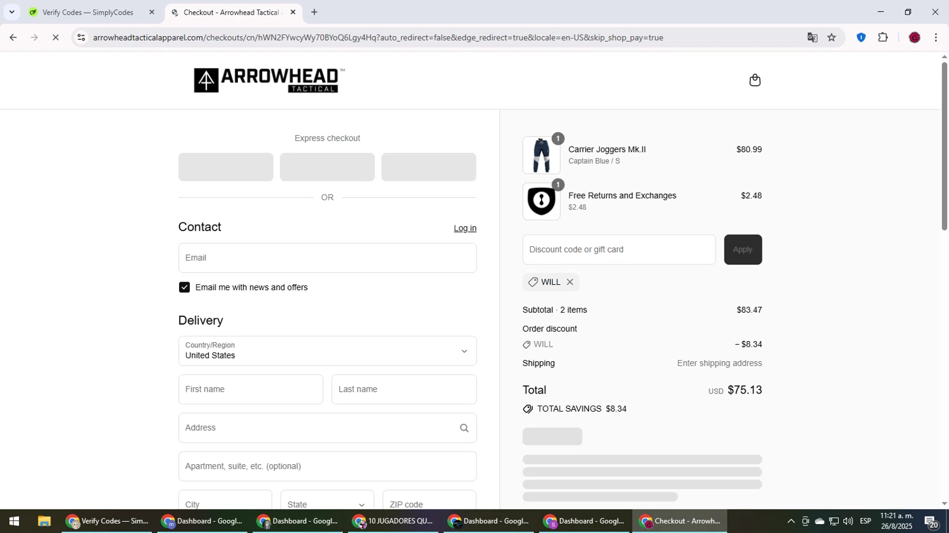This screenshot has height=533, width=949.
Task: Focus the Apartment, suite, etc. field
Action: coord(327,467)
